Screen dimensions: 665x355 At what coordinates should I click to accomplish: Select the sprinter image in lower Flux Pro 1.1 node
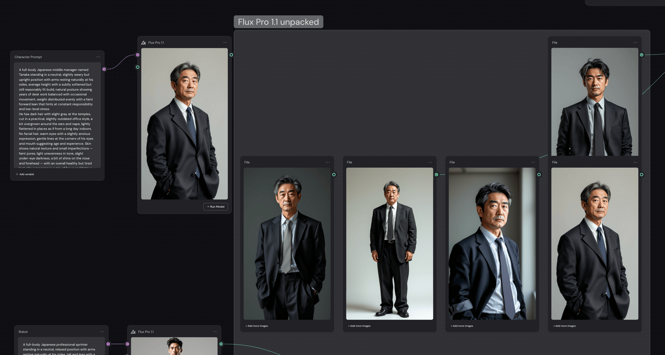tap(174, 346)
